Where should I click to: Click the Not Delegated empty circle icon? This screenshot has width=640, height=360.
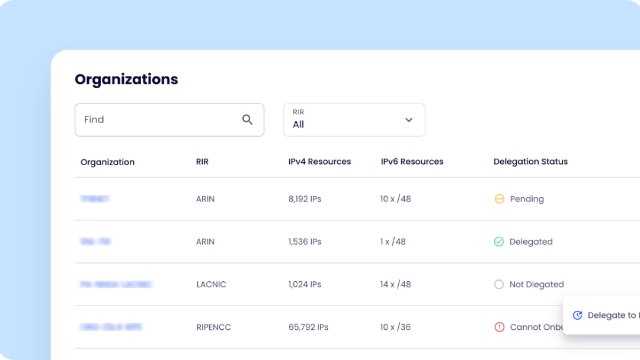click(x=499, y=284)
